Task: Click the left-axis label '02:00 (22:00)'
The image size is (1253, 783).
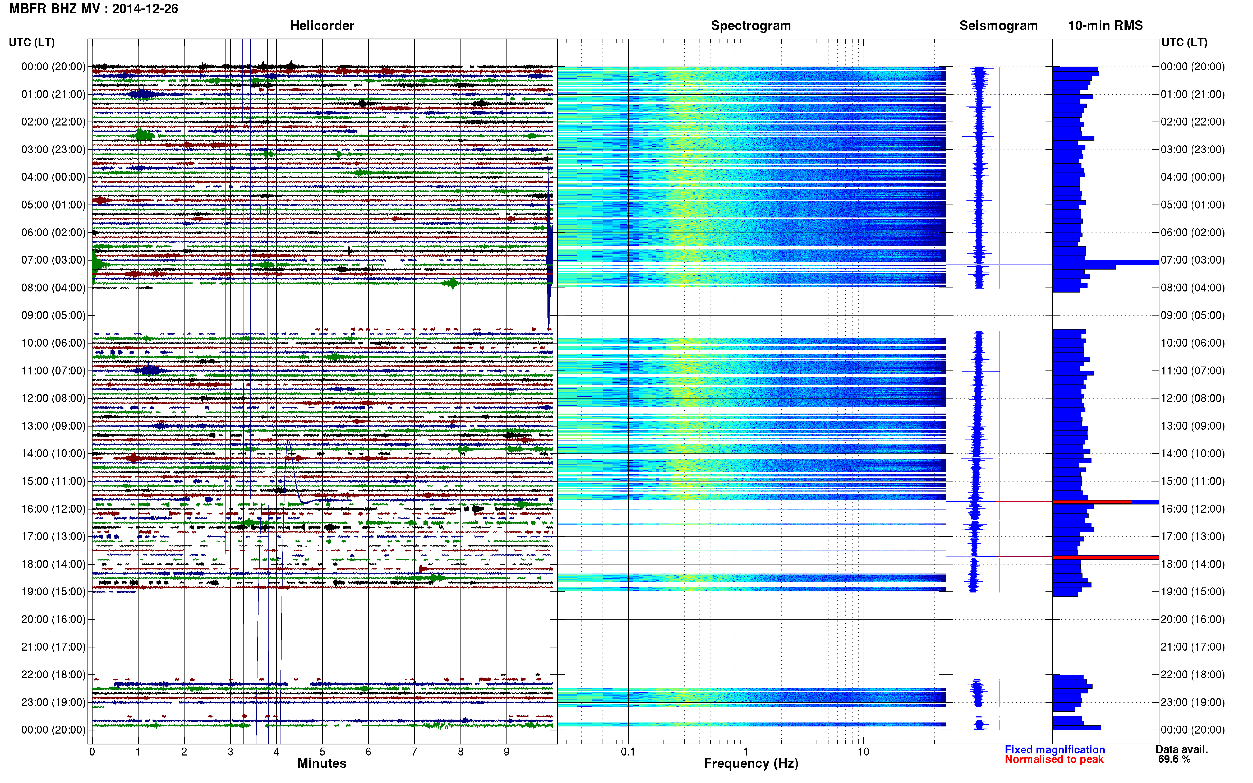Action: coord(53,122)
